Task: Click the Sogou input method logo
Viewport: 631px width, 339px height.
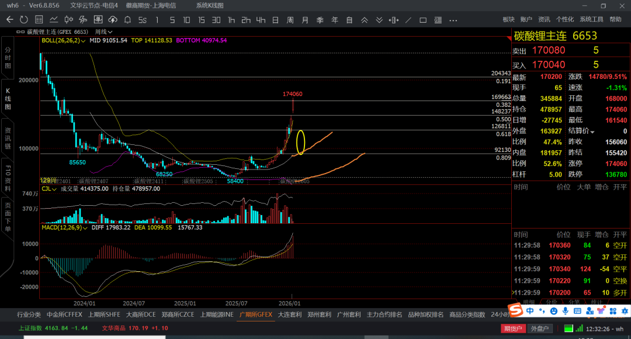Action: click(x=515, y=310)
